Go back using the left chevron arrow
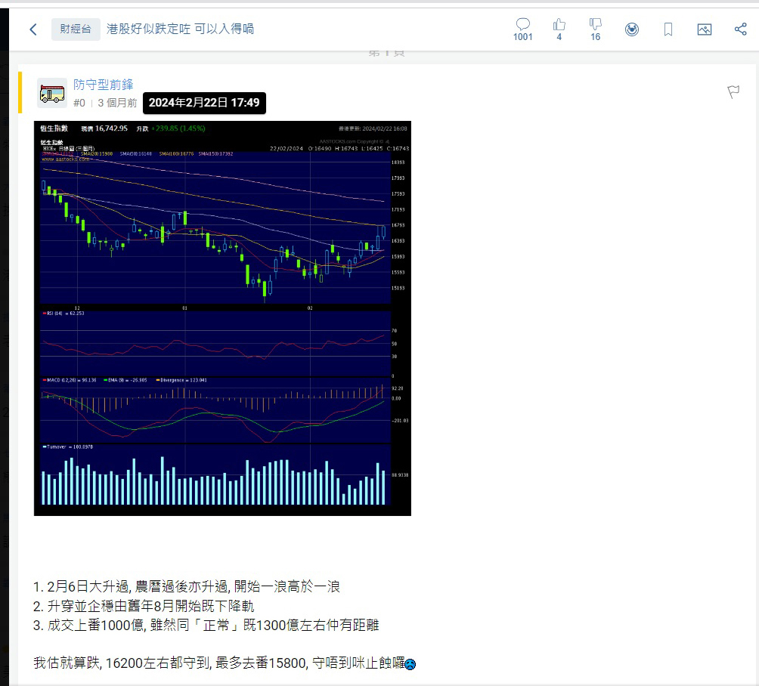This screenshot has height=686, width=759. pos(33,29)
